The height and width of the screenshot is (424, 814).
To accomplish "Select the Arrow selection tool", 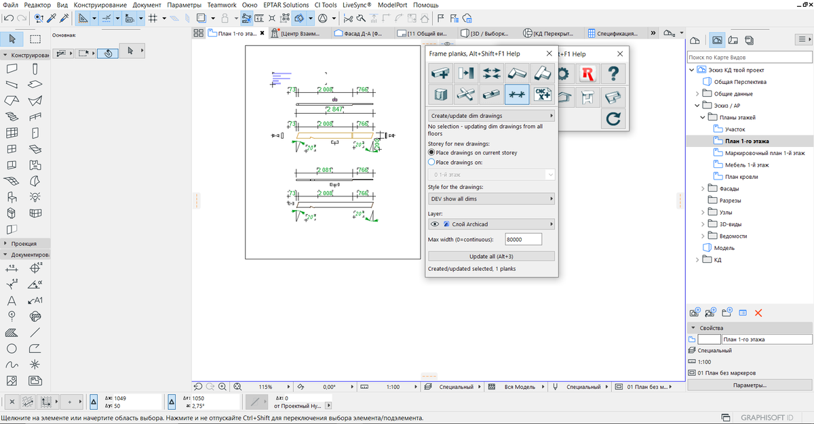I will [12, 39].
